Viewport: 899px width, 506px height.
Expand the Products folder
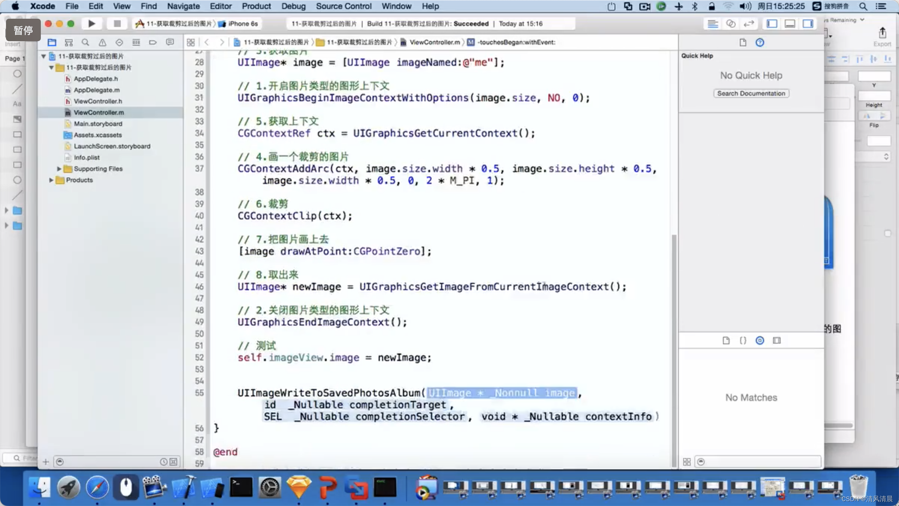pyautogui.click(x=51, y=180)
